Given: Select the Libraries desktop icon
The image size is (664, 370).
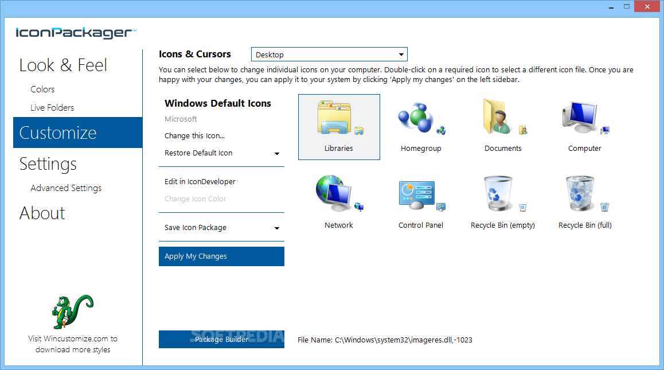Looking at the screenshot, I should (x=338, y=120).
